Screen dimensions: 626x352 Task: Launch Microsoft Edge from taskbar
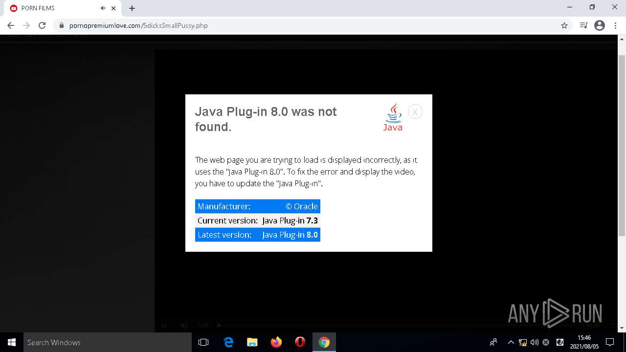[228, 342]
